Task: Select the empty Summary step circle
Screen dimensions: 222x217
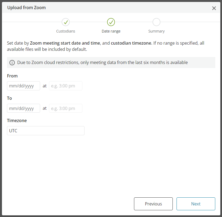Action: coord(156,22)
